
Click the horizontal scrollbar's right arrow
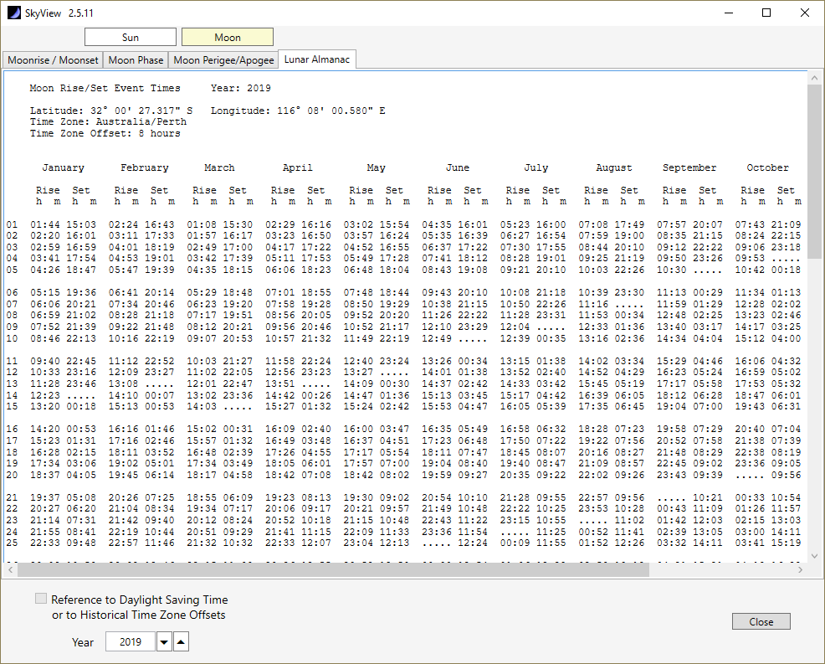[801, 569]
